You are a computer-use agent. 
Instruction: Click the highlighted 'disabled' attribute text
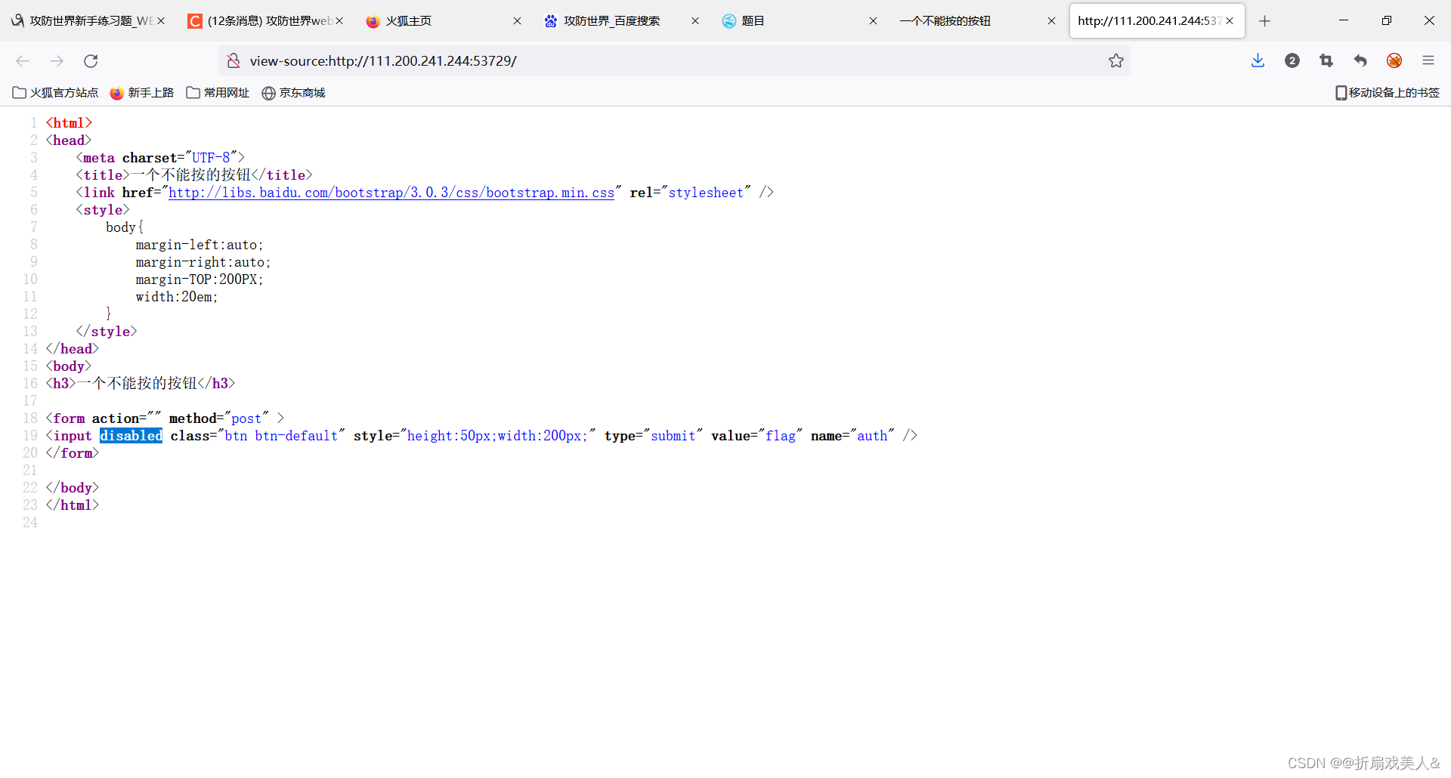[x=131, y=436]
